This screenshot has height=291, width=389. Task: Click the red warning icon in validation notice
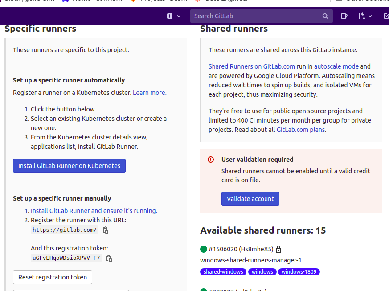pos(210,159)
